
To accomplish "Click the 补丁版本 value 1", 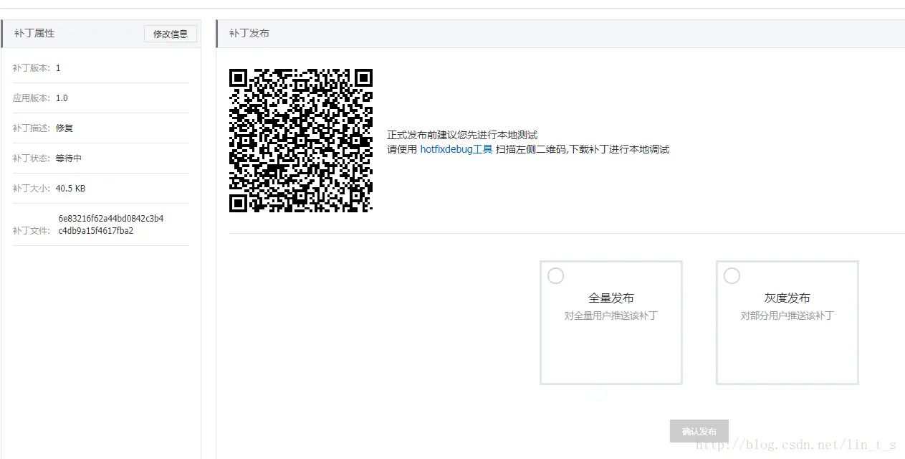I will [x=58, y=68].
